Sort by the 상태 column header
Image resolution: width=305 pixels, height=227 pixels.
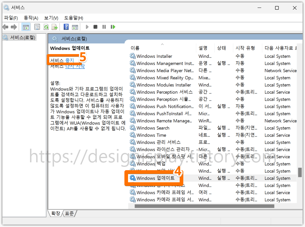[222, 48]
